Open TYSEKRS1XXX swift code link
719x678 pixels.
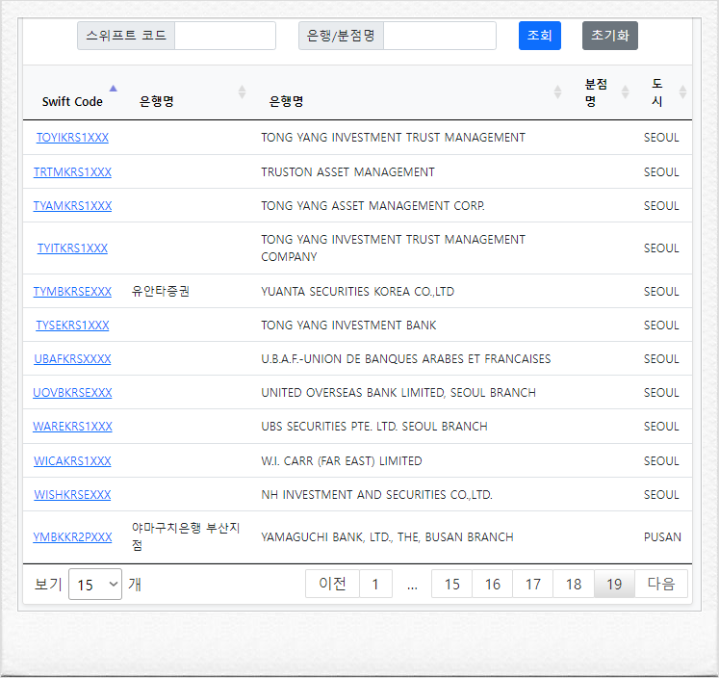pyautogui.click(x=72, y=326)
